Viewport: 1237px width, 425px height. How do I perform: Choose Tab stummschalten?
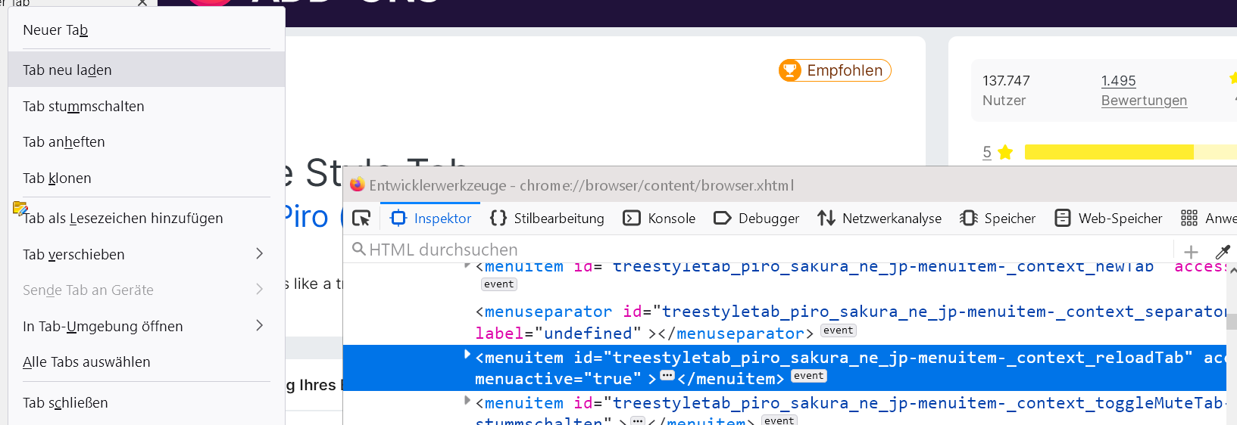point(146,106)
